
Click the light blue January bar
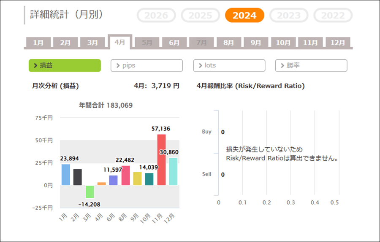[x=66, y=175]
